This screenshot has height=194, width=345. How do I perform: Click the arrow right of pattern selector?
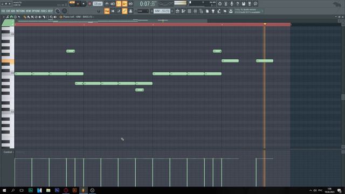tap(172, 11)
